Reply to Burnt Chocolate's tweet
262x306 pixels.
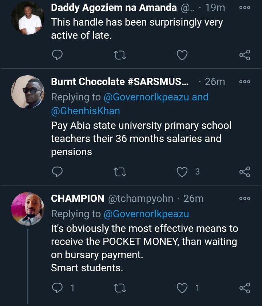[x=57, y=172]
